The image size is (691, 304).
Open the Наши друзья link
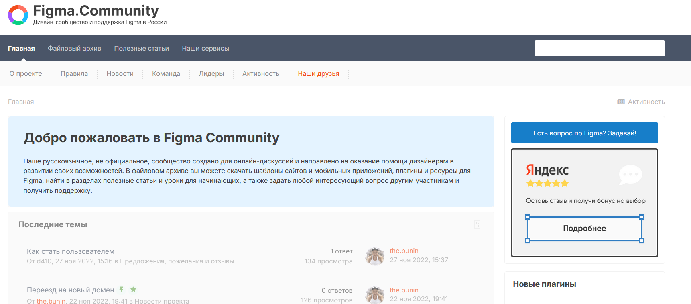tap(318, 73)
